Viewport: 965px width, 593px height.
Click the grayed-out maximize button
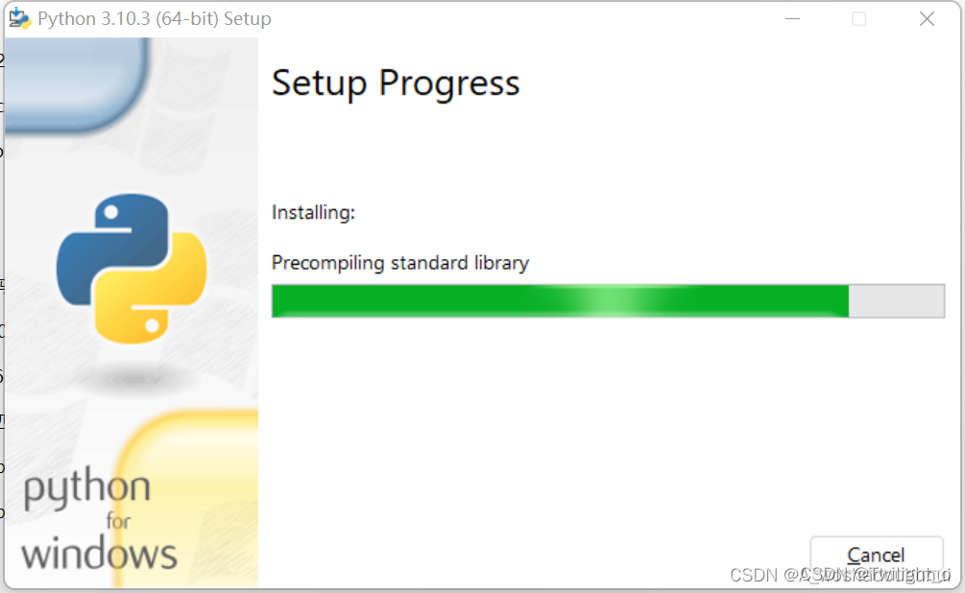click(x=858, y=19)
